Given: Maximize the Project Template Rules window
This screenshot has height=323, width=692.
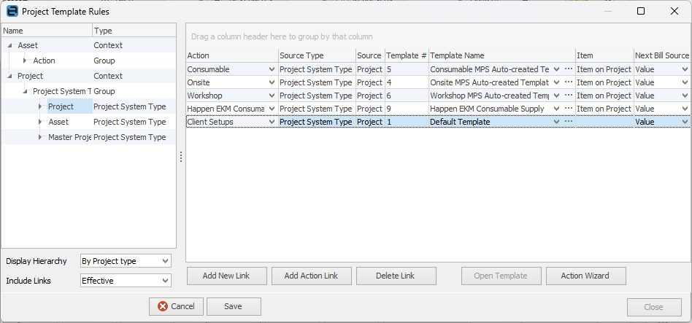Looking at the screenshot, I should point(641,12).
